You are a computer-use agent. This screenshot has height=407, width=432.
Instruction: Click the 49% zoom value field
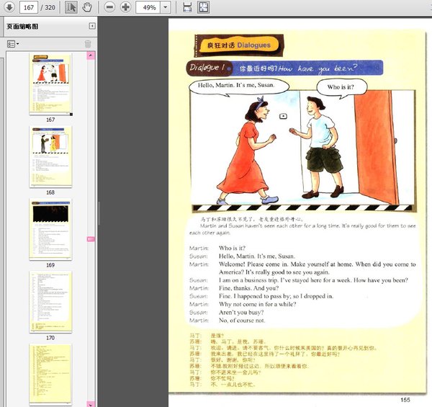147,7
